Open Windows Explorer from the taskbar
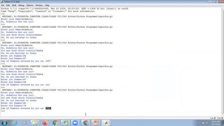Screen dimensions: 224x126 click(x=35, y=123)
